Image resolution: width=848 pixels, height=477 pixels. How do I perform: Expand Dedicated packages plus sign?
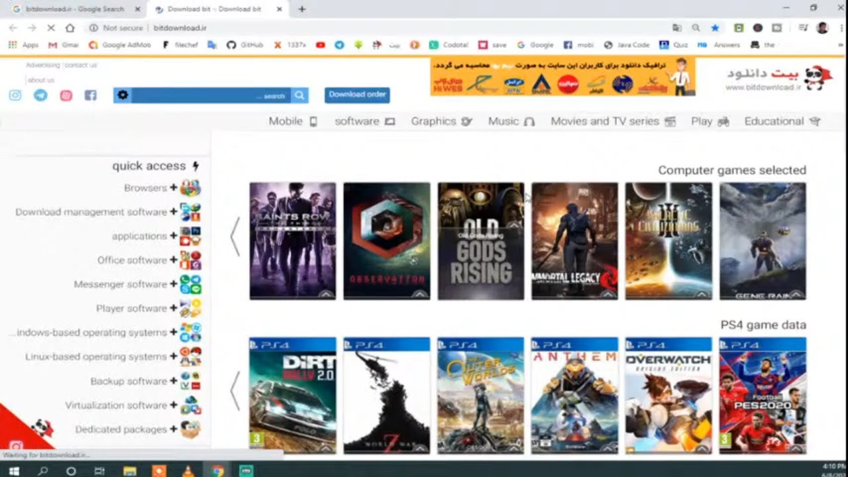[x=174, y=429]
